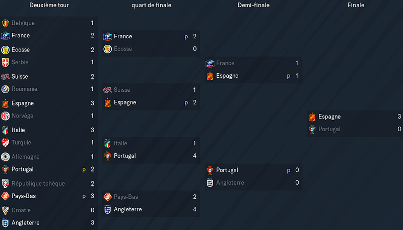Click the Serbie team crest icon
Image resolution: width=403 pixels, height=230 pixels.
(5, 62)
